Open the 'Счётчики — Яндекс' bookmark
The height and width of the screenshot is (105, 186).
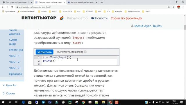(26, 11)
